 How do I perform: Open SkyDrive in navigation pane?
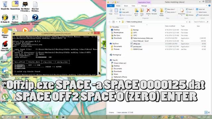tap(115, 44)
